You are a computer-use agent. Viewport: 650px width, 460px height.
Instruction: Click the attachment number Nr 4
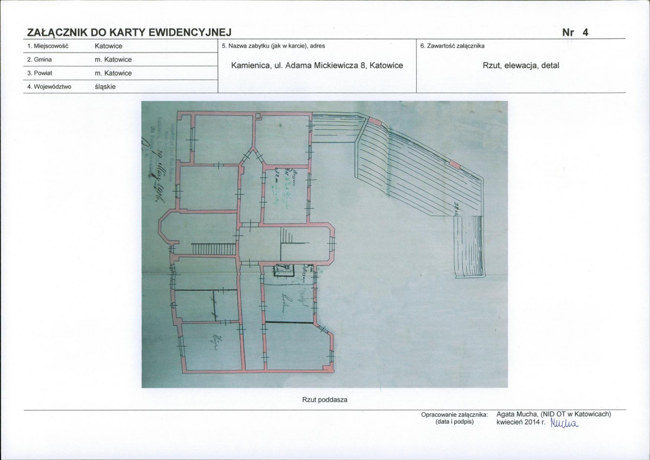(x=575, y=33)
